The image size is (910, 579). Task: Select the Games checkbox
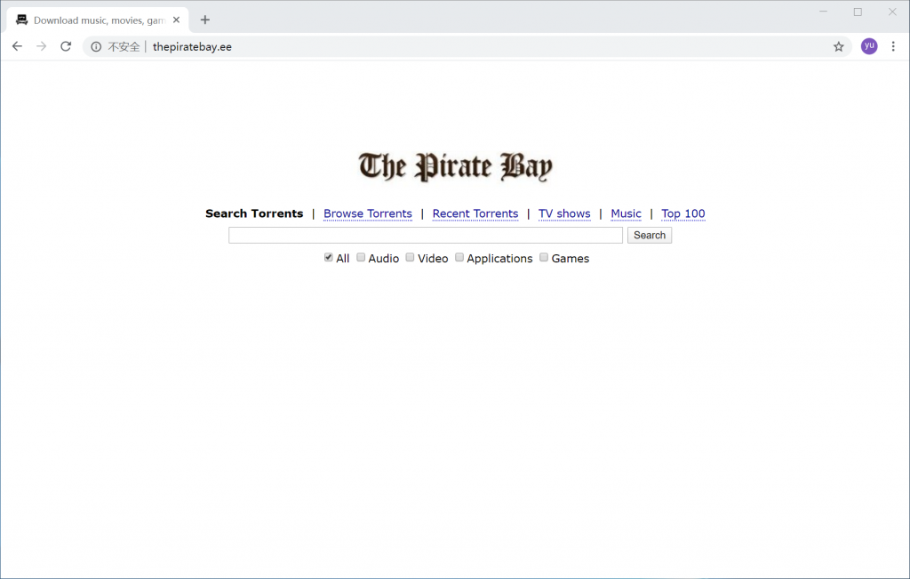coord(544,257)
